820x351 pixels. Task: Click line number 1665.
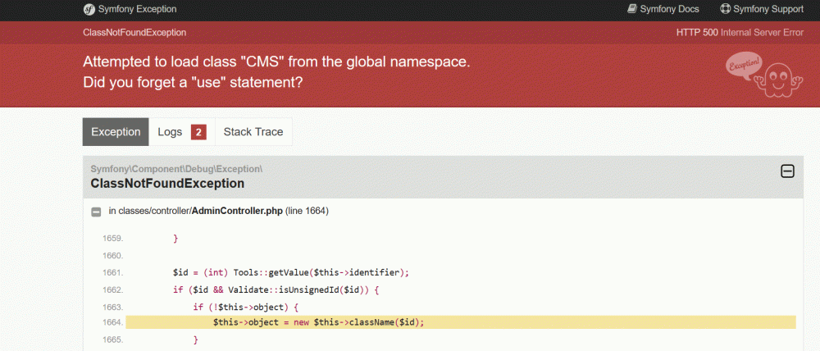(112, 340)
